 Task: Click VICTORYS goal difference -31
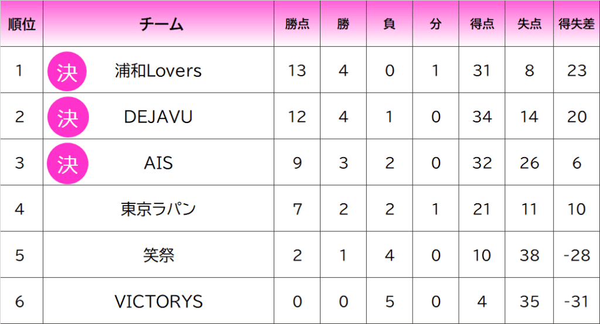click(577, 301)
